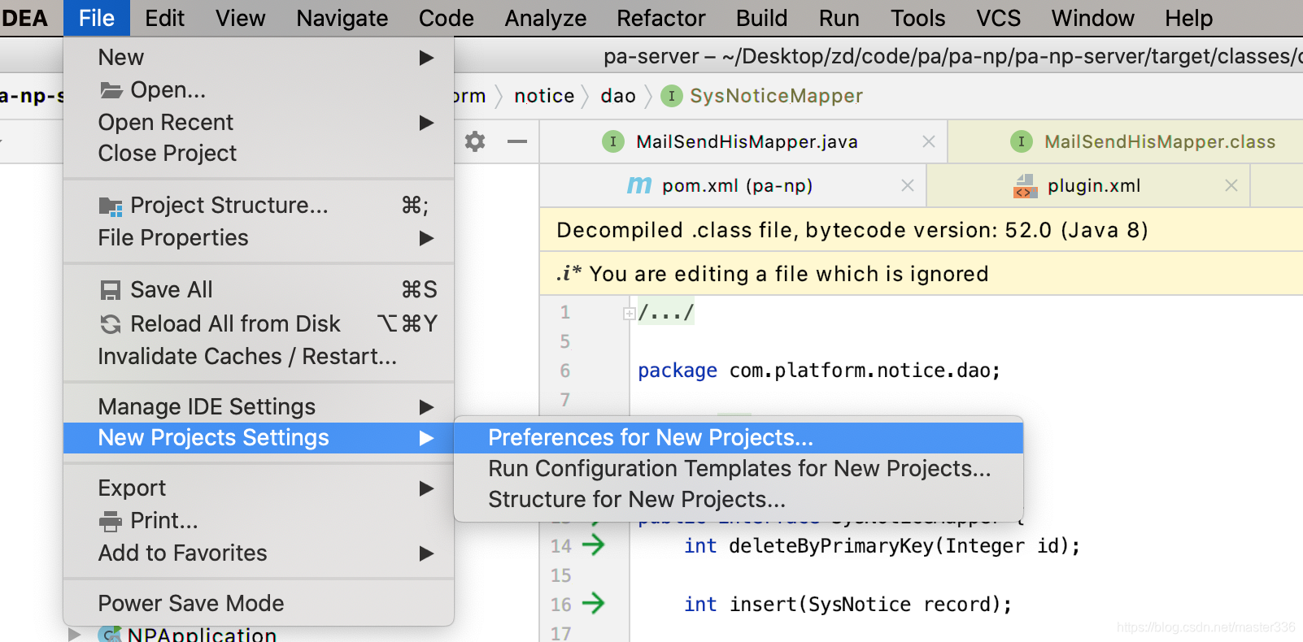
Task: Open the Window menu
Action: pos(1092,18)
